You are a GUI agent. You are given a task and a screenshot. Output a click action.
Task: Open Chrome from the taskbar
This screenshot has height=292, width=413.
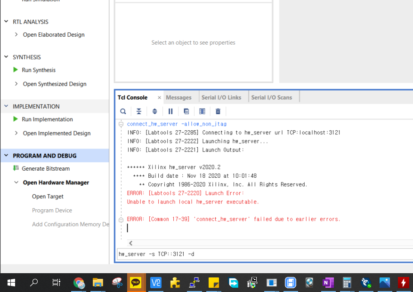pyautogui.click(x=79, y=283)
